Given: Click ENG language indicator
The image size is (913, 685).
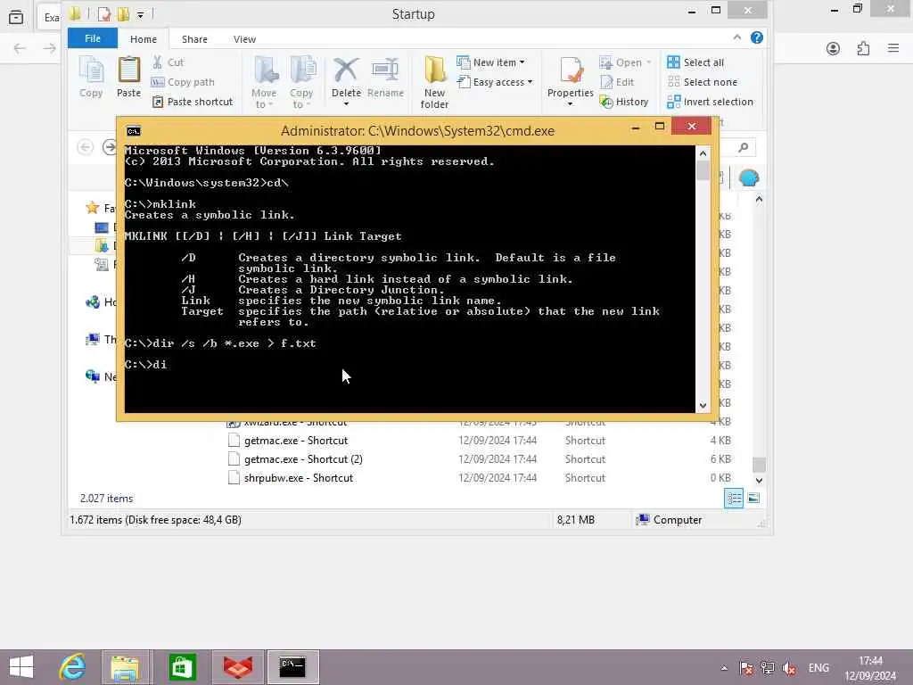Looking at the screenshot, I should (x=818, y=668).
